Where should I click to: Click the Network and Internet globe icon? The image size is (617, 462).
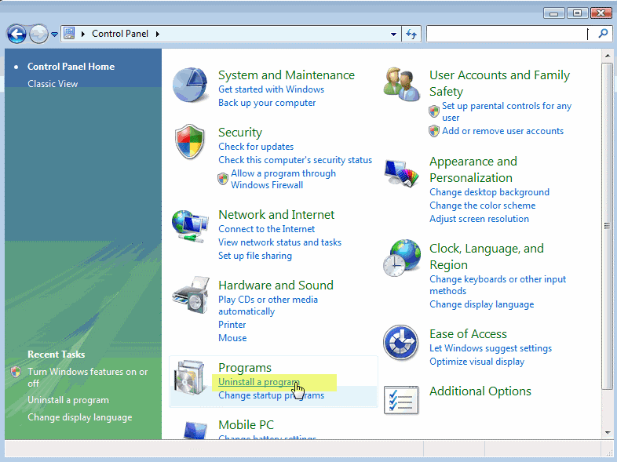tap(190, 226)
